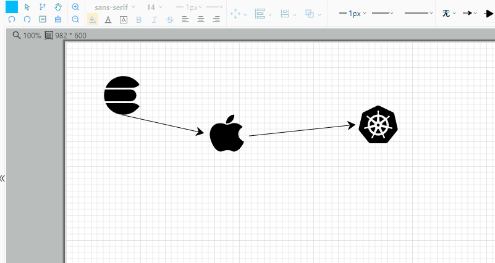Click the square minus icon

click(x=43, y=19)
